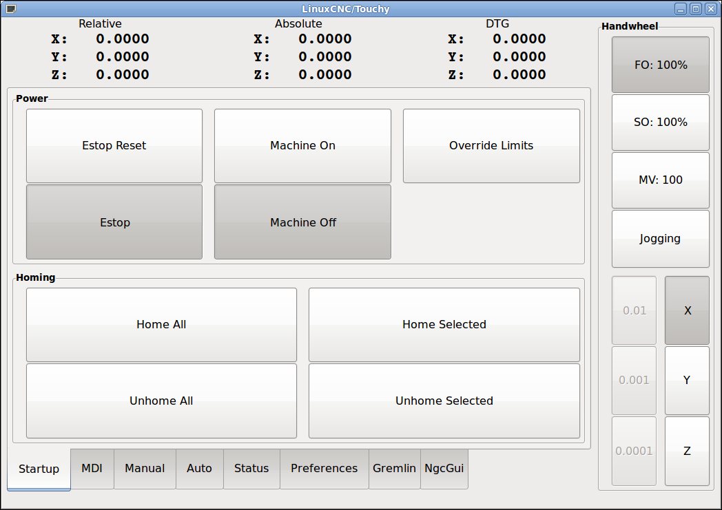This screenshot has width=722, height=510.
Task: Click the Homing group label
Action: pos(35,277)
